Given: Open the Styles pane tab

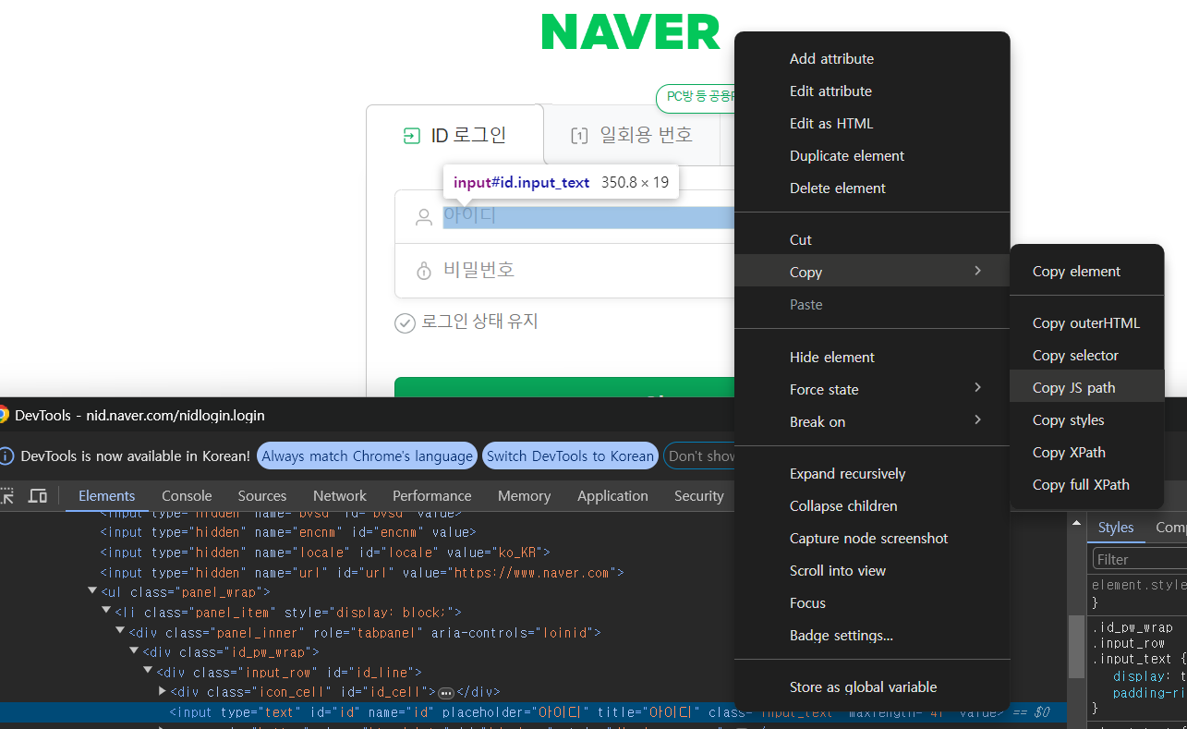Looking at the screenshot, I should click(1115, 528).
